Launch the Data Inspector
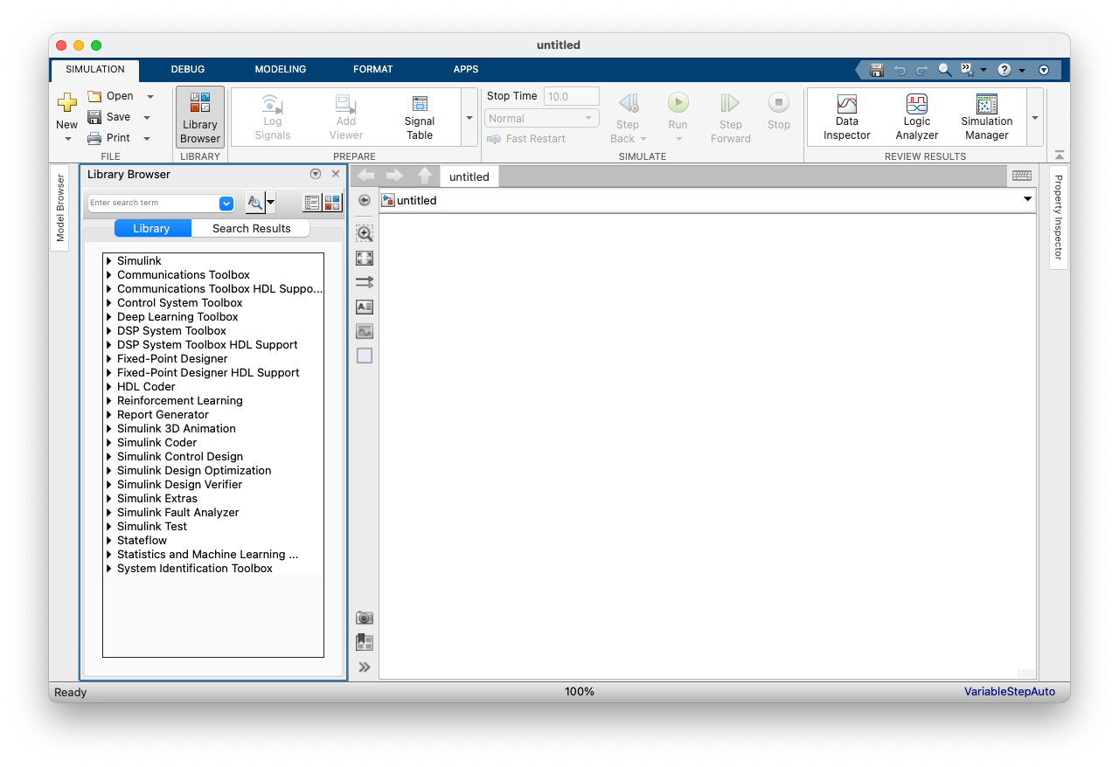Image resolution: width=1119 pixels, height=767 pixels. click(x=847, y=117)
